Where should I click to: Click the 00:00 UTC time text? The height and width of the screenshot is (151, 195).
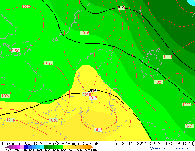(161, 144)
